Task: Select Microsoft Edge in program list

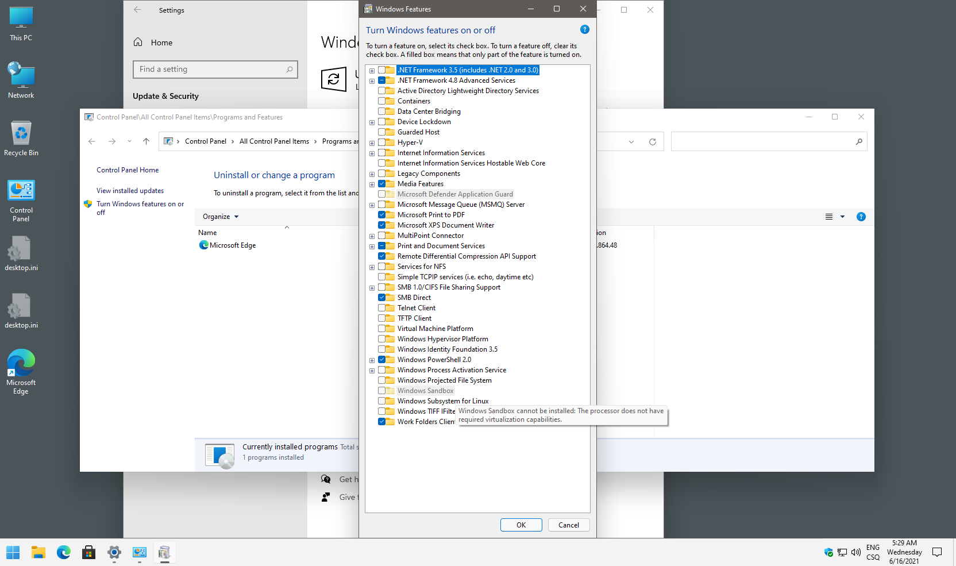Action: (x=233, y=245)
